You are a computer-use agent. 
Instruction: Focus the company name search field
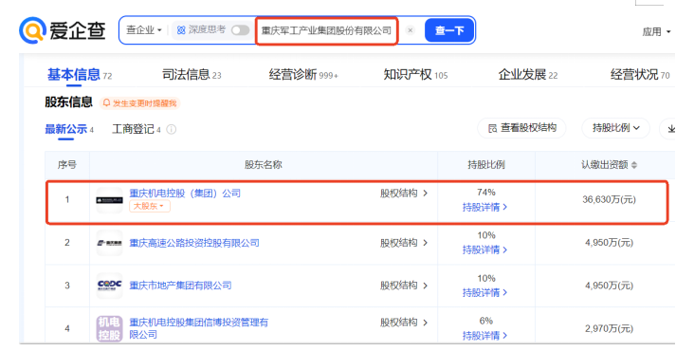327,30
